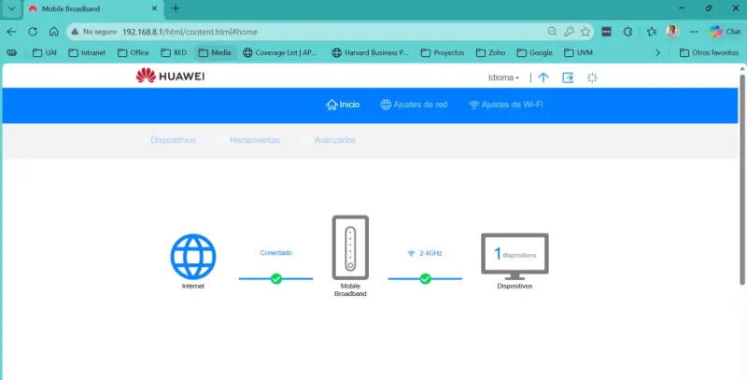Open the Intranet bookmarks folder
The height and width of the screenshot is (380, 747).
[x=87, y=52]
